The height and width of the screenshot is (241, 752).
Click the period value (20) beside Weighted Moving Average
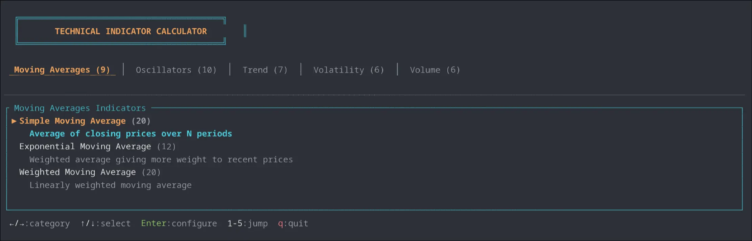coord(151,172)
